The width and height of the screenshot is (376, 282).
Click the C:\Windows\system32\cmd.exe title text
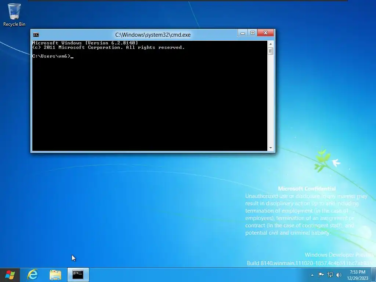point(153,35)
